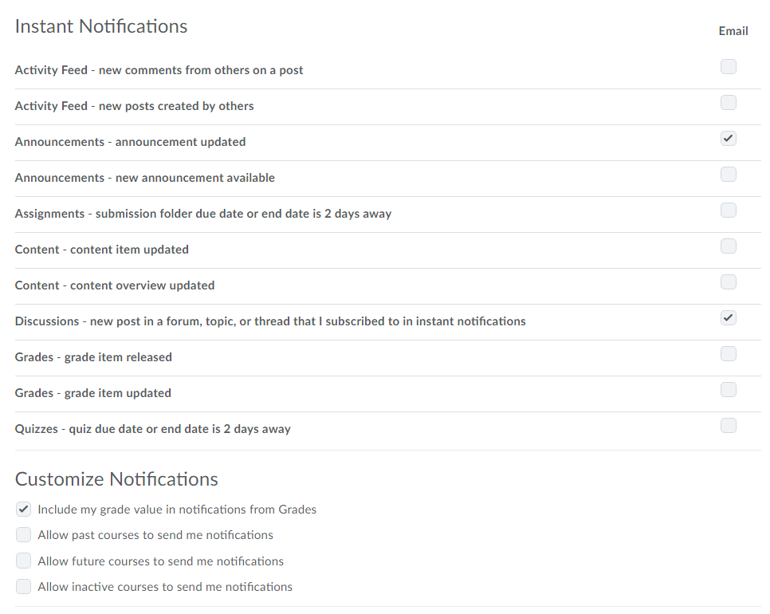Enable email for grade item updated
This screenshot has width=770, height=614.
click(x=729, y=390)
